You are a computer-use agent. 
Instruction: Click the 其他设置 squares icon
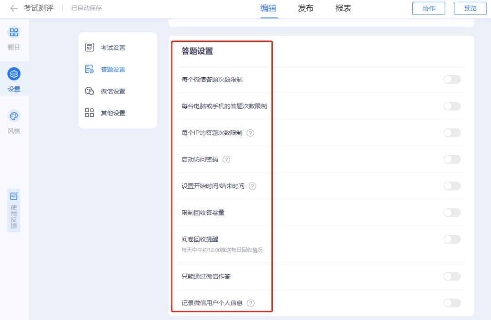tap(89, 113)
